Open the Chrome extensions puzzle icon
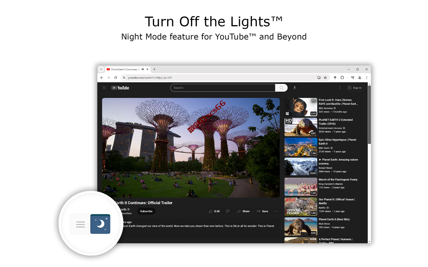 [x=342, y=78]
